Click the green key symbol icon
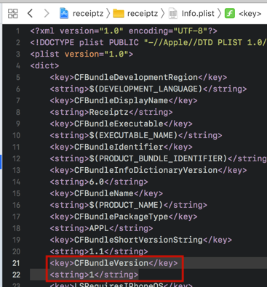Viewport: 267px width, 287px height. click(230, 13)
